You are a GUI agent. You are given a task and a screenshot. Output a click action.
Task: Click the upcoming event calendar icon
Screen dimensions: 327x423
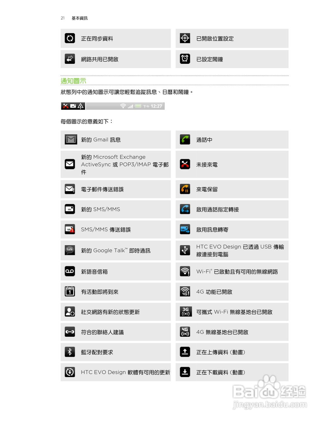(70, 291)
